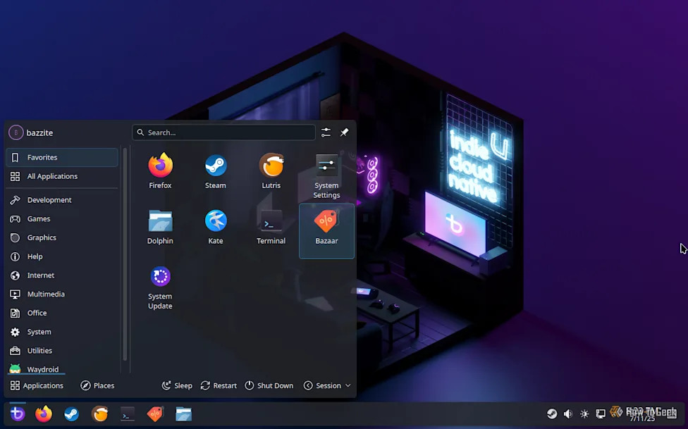Pin the application menu open
Screen dimensions: 688x429
point(345,132)
